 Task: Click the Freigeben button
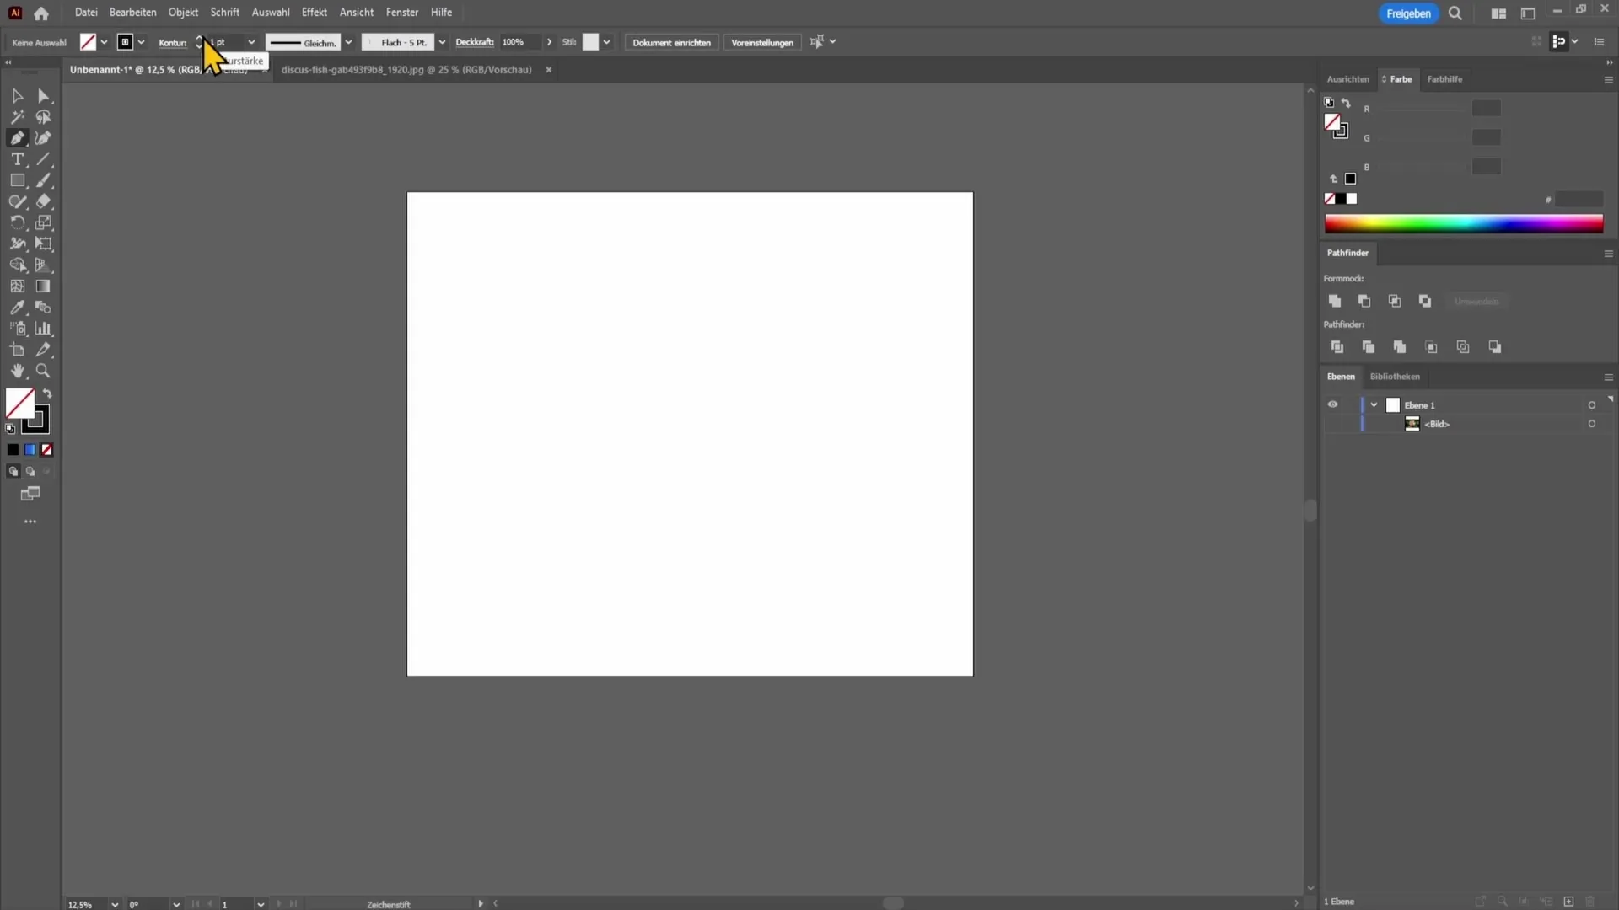coord(1408,13)
